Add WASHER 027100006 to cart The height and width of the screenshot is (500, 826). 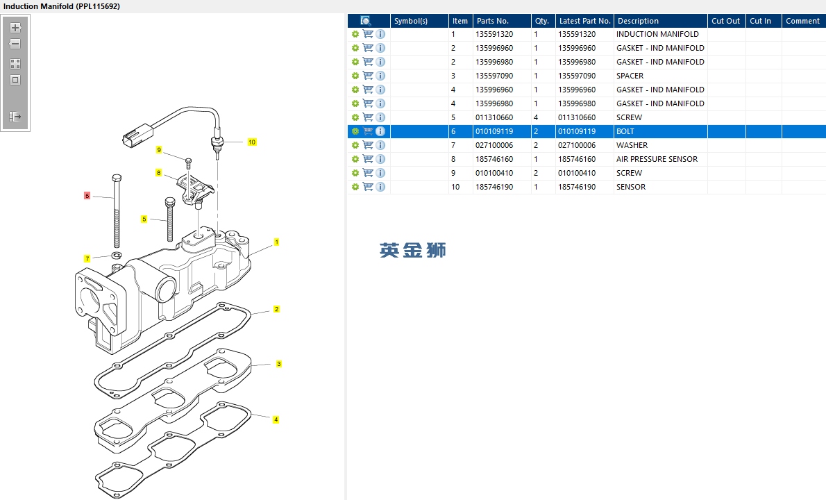click(368, 145)
